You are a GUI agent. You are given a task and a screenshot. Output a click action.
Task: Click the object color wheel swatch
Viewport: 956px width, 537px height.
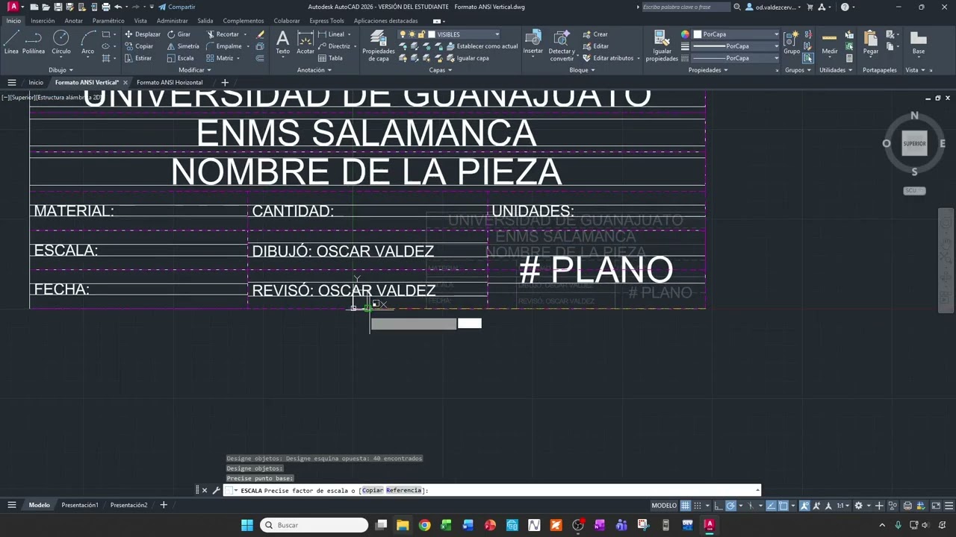[x=685, y=34]
